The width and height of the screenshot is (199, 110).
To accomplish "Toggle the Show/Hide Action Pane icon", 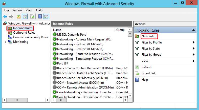I will point(46,16).
